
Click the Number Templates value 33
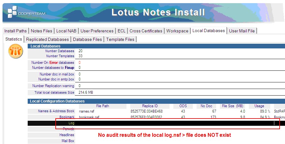(81, 56)
